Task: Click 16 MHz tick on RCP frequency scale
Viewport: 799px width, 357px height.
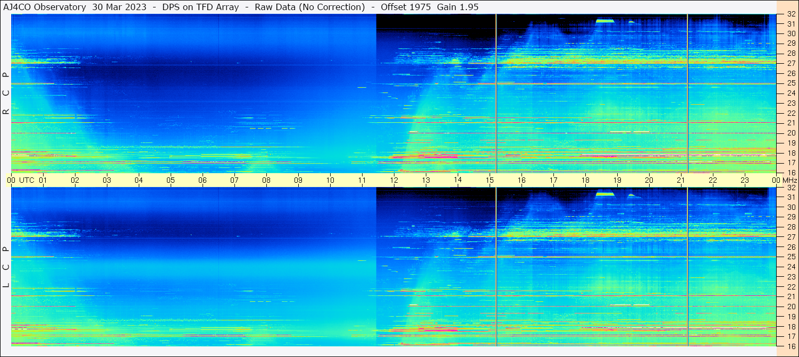Action: point(790,173)
